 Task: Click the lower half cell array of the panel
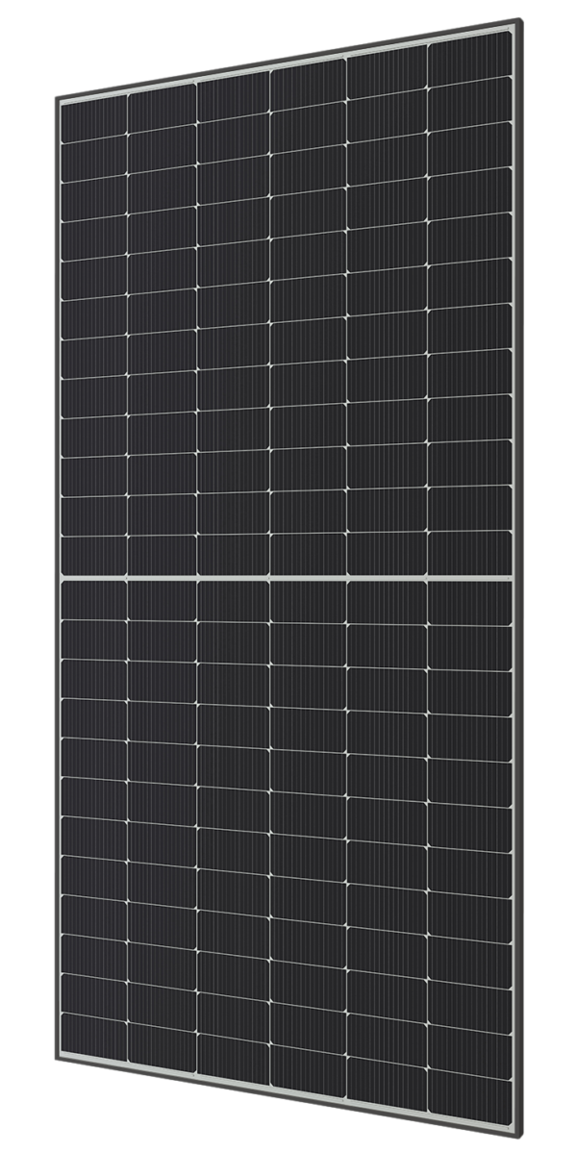click(x=288, y=827)
